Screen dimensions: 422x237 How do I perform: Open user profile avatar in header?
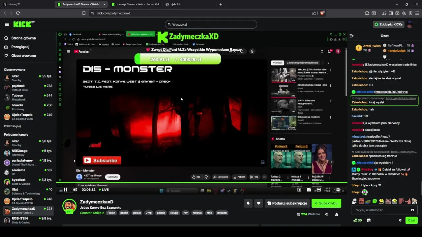tap(410, 24)
